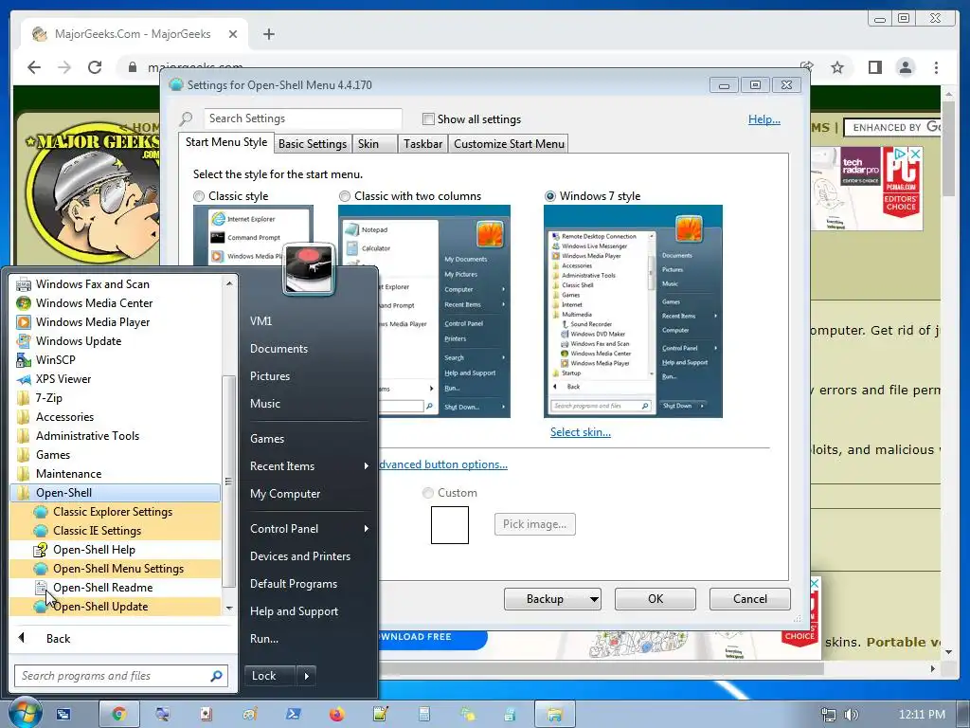
Task: Select Windows 7 style radio button
Action: [550, 196]
